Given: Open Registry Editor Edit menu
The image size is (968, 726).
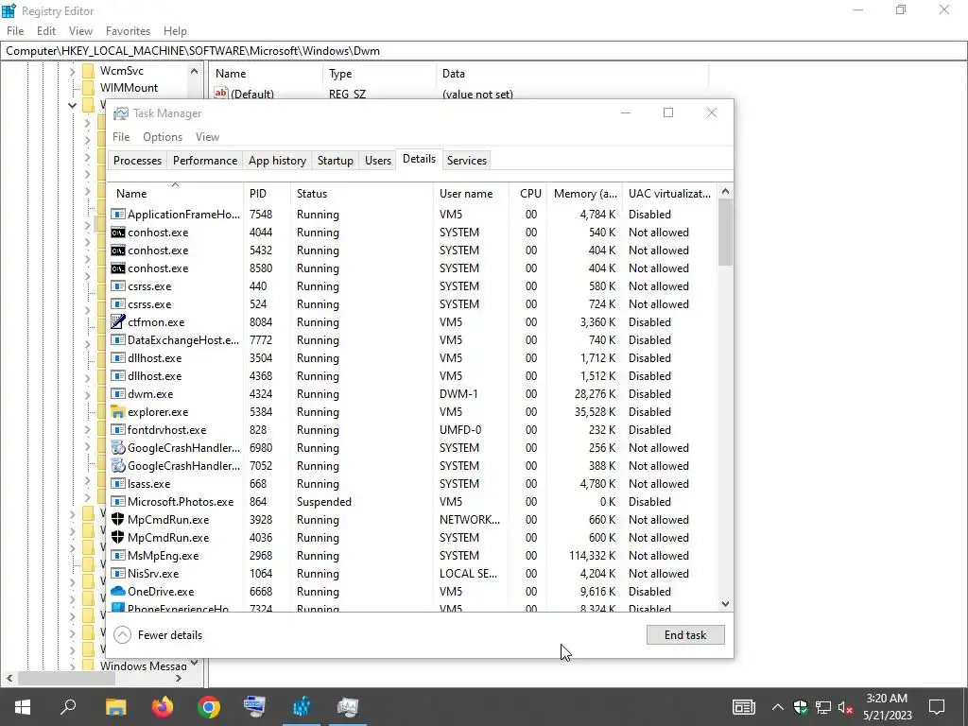Looking at the screenshot, I should click(x=46, y=31).
